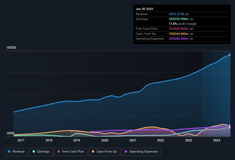Click the Cash From Op label in tooltip
Image resolution: width=235 pixels, height=160 pixels.
pyautogui.click(x=146, y=34)
